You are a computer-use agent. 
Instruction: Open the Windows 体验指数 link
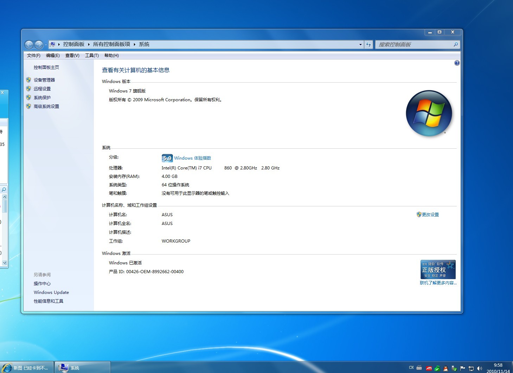pos(193,158)
